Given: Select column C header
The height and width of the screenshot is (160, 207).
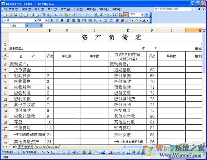Looking at the screenshot, I should pyautogui.click(x=67, y=30).
